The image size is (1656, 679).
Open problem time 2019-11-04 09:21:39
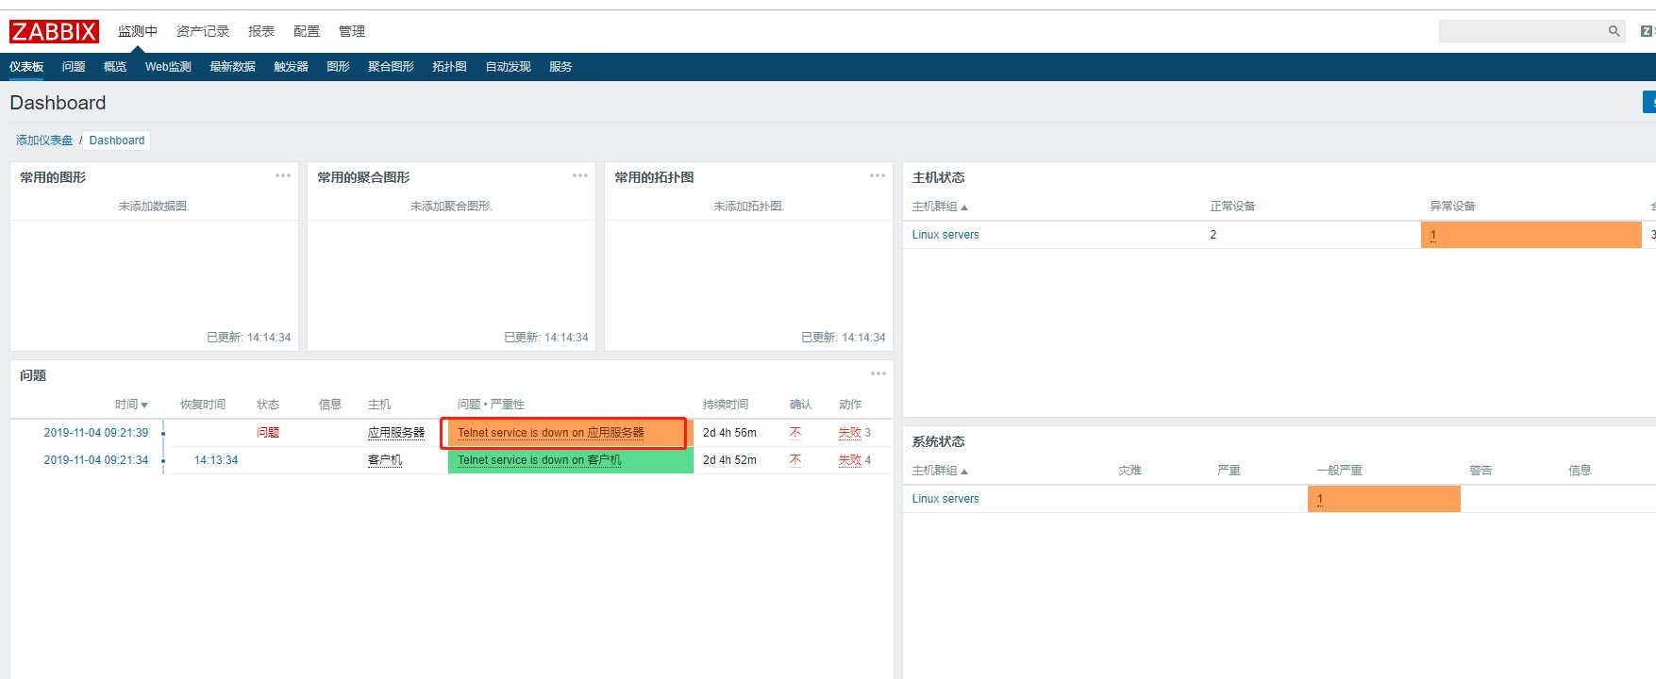click(96, 433)
